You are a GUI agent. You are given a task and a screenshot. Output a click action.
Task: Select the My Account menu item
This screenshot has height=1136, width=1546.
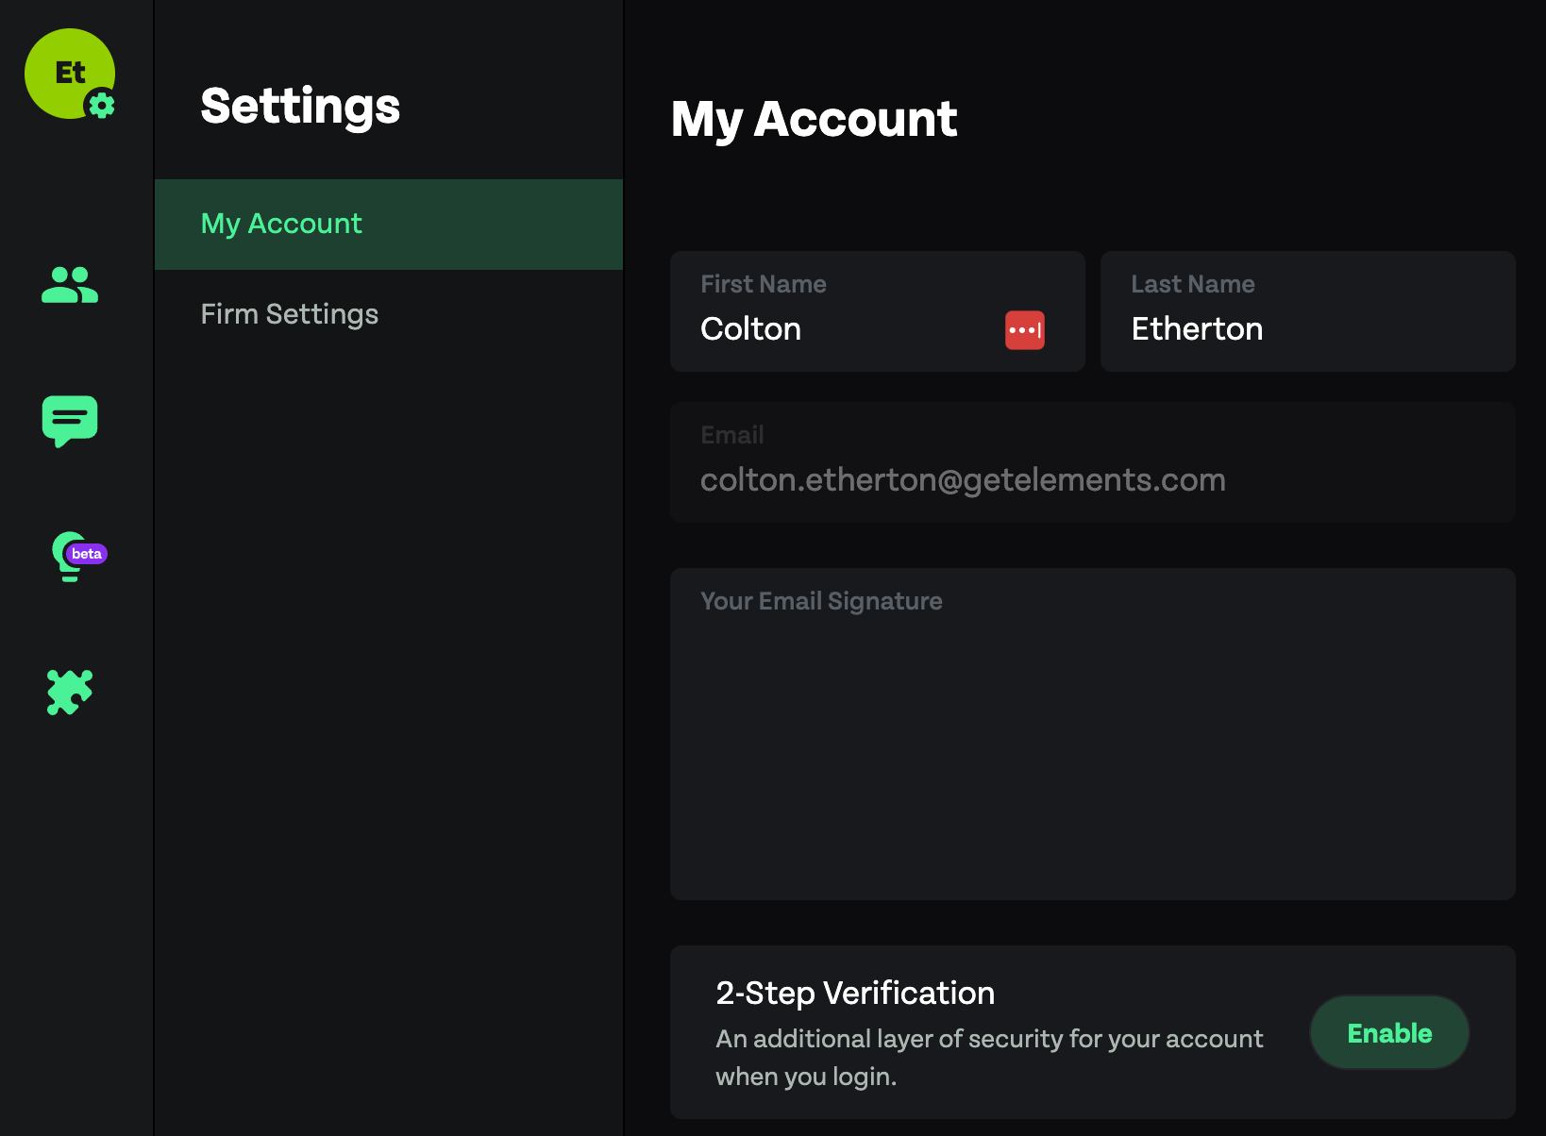click(280, 224)
